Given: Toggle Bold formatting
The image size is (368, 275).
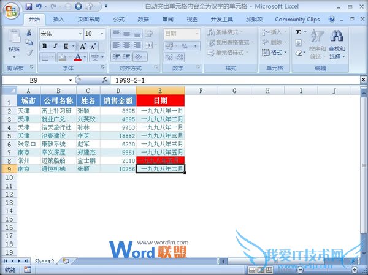Looking at the screenshot, I should tap(45, 46).
